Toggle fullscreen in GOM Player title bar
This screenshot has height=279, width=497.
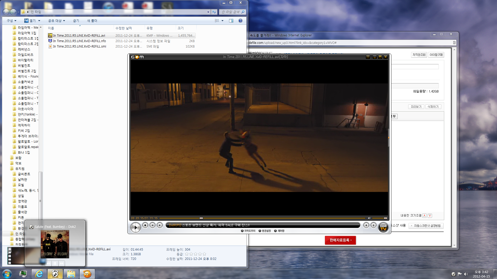(368, 57)
